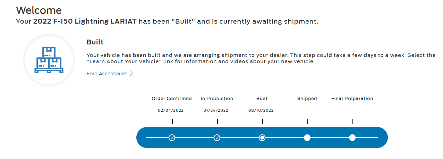Click the bold Built status heading
Viewport: 443px width, 159px height.
coord(95,42)
